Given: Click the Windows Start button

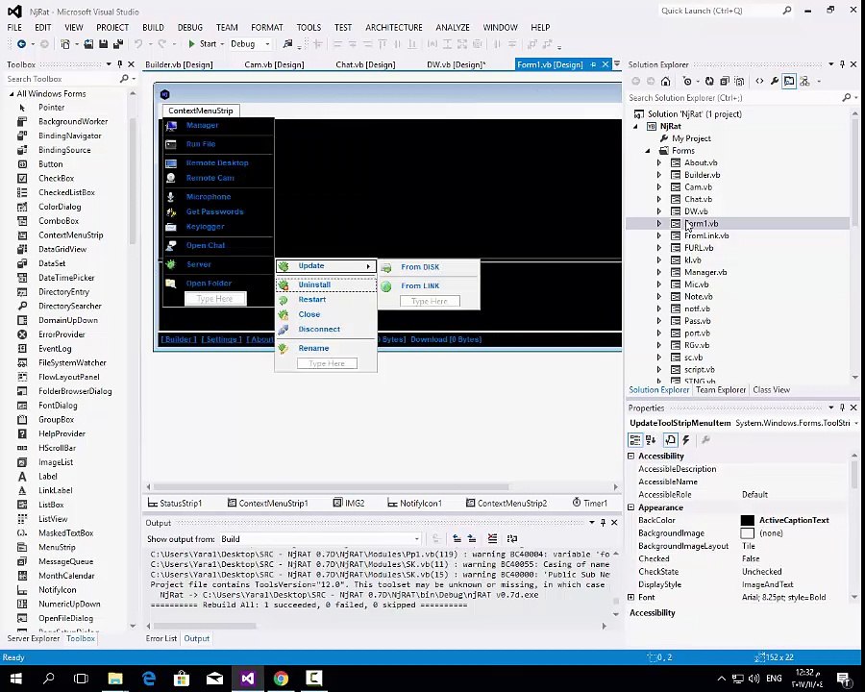Looking at the screenshot, I should click(15, 679).
